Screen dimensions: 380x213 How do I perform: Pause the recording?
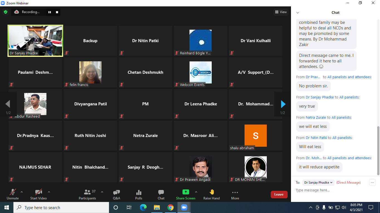pyautogui.click(x=50, y=12)
